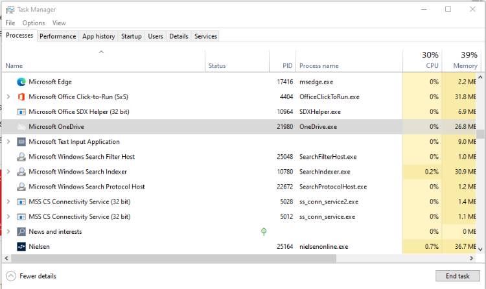The image size is (486, 289).
Task: Switch to the Performance tab
Action: click(x=58, y=36)
